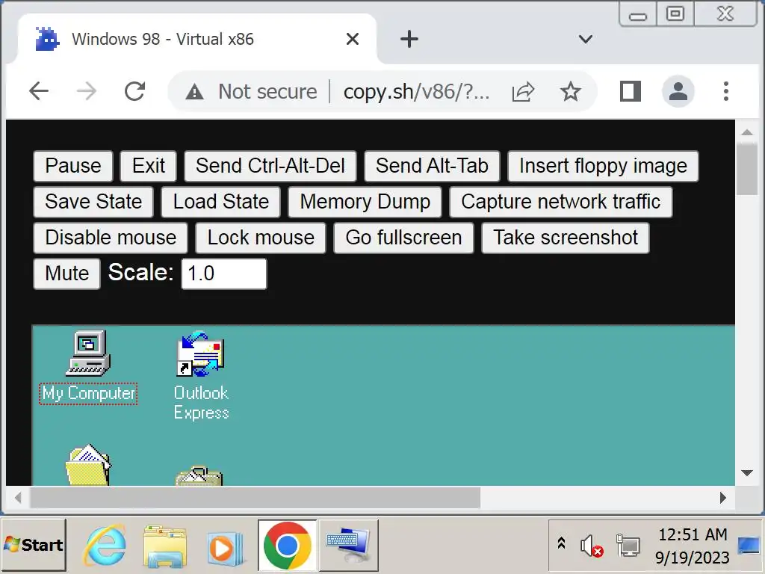Image resolution: width=765 pixels, height=574 pixels.
Task: Close the Windows 98 - Virtual x86 tab
Action: point(353,39)
